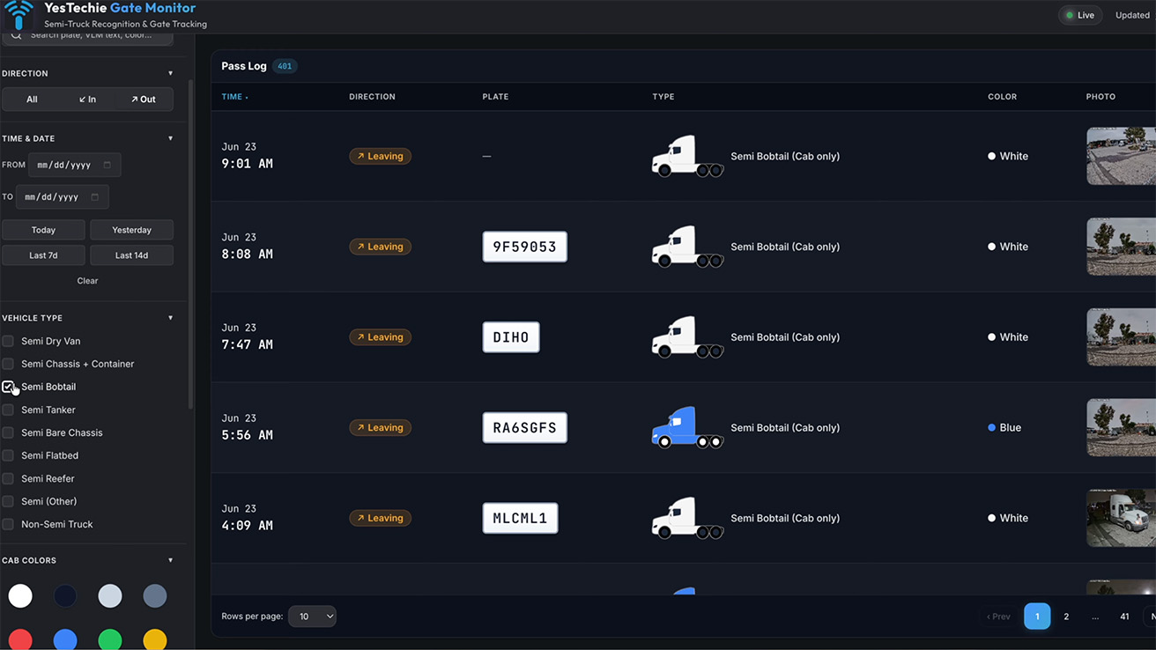
Task: Click calendar icon in FROM date field
Action: pos(107,165)
